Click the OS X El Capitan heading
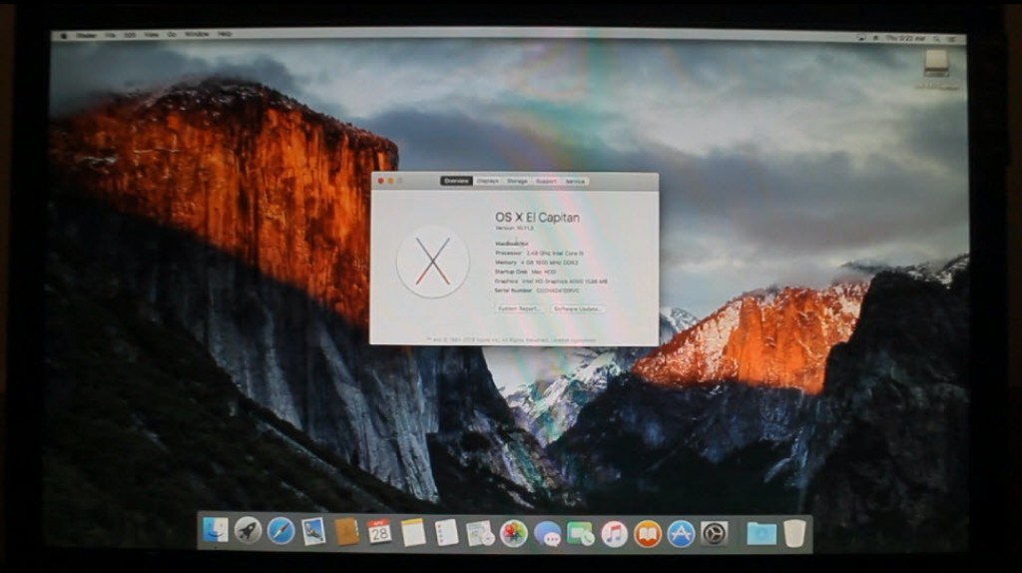The width and height of the screenshot is (1022, 573). pyautogui.click(x=537, y=217)
